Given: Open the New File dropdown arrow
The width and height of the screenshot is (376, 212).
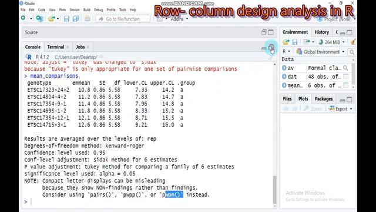Looking at the screenshot, I should 31,18.
